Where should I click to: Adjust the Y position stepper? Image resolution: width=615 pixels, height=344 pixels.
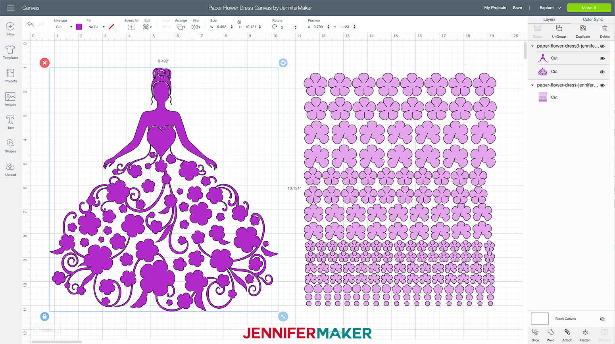pos(354,27)
